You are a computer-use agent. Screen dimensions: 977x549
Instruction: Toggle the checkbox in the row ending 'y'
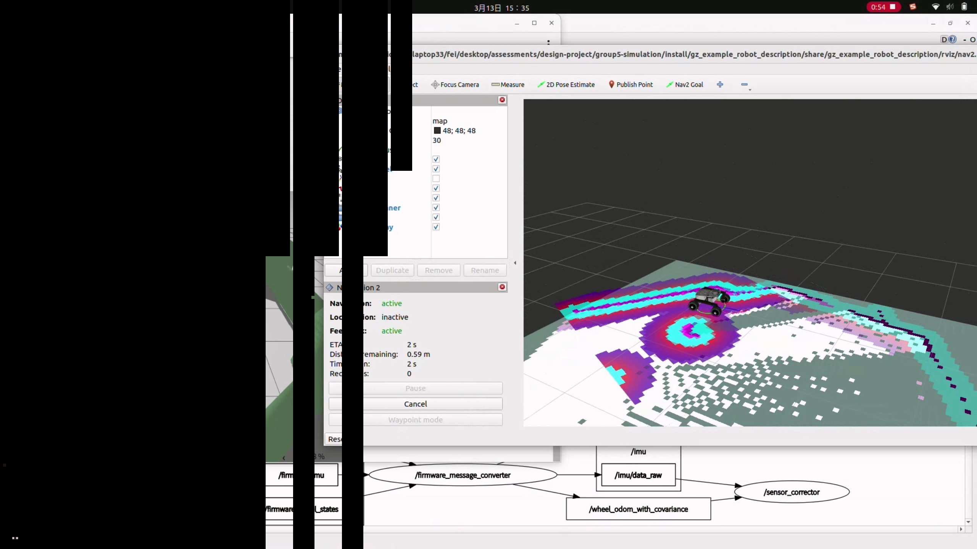(x=436, y=227)
